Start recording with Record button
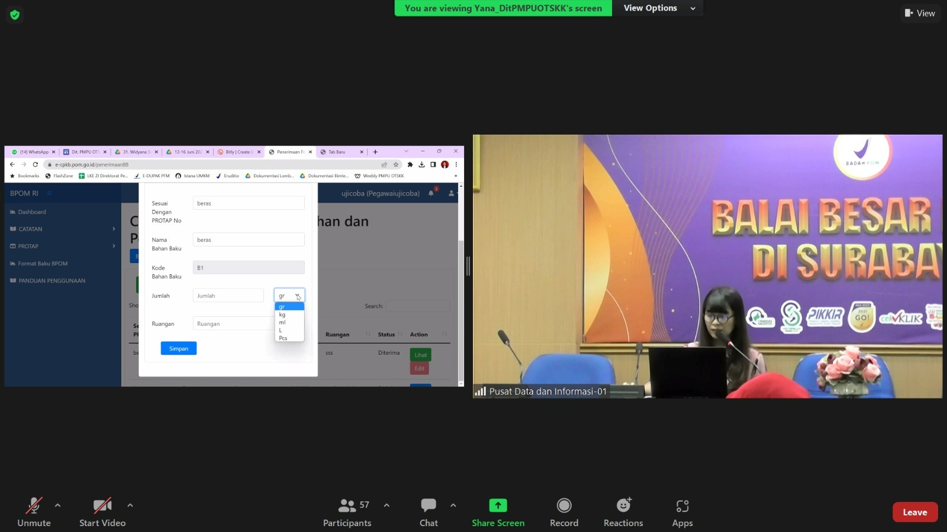Viewport: 947px width, 532px height. 563,512
